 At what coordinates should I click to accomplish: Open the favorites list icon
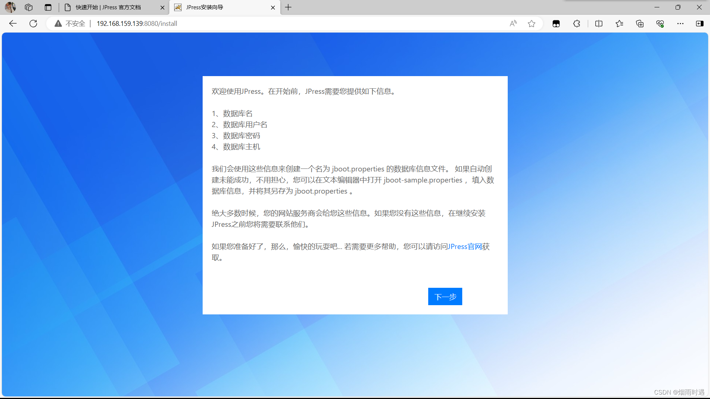coord(619,24)
